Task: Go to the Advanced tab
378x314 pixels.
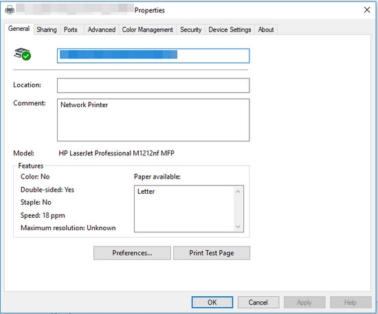Action: 102,30
